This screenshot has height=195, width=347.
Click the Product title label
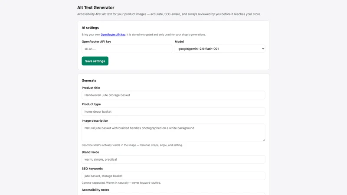click(x=91, y=88)
